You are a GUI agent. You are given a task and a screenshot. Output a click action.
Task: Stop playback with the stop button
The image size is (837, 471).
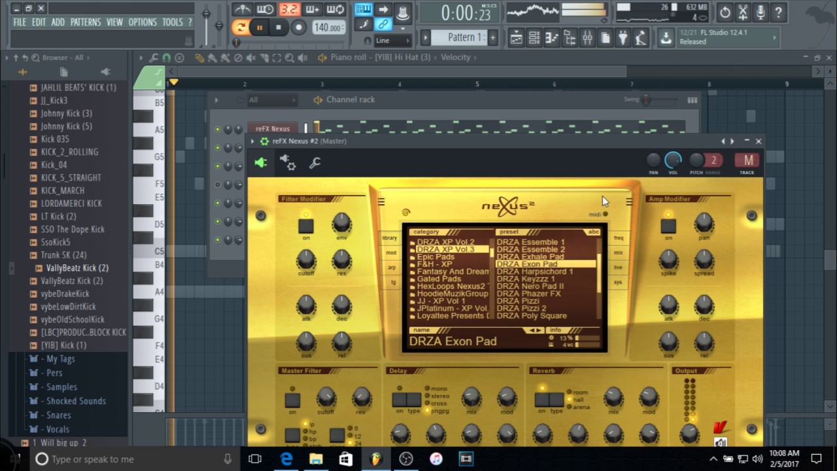(279, 27)
